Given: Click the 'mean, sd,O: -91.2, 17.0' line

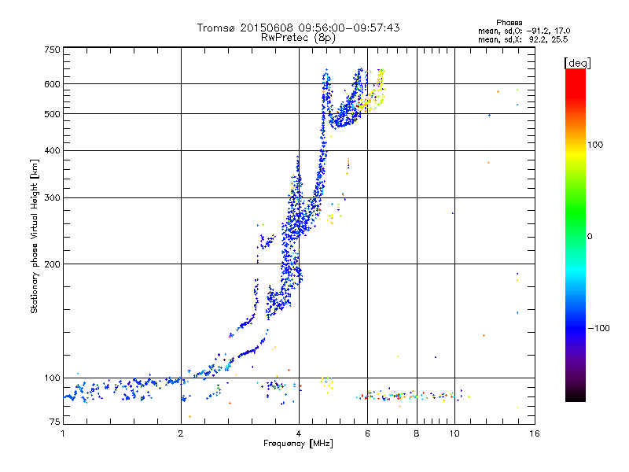Looking at the screenshot, I should point(524,31).
